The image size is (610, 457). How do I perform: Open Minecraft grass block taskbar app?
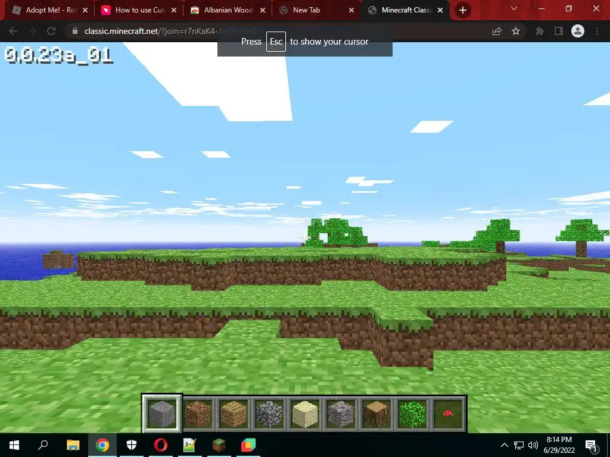coord(219,445)
